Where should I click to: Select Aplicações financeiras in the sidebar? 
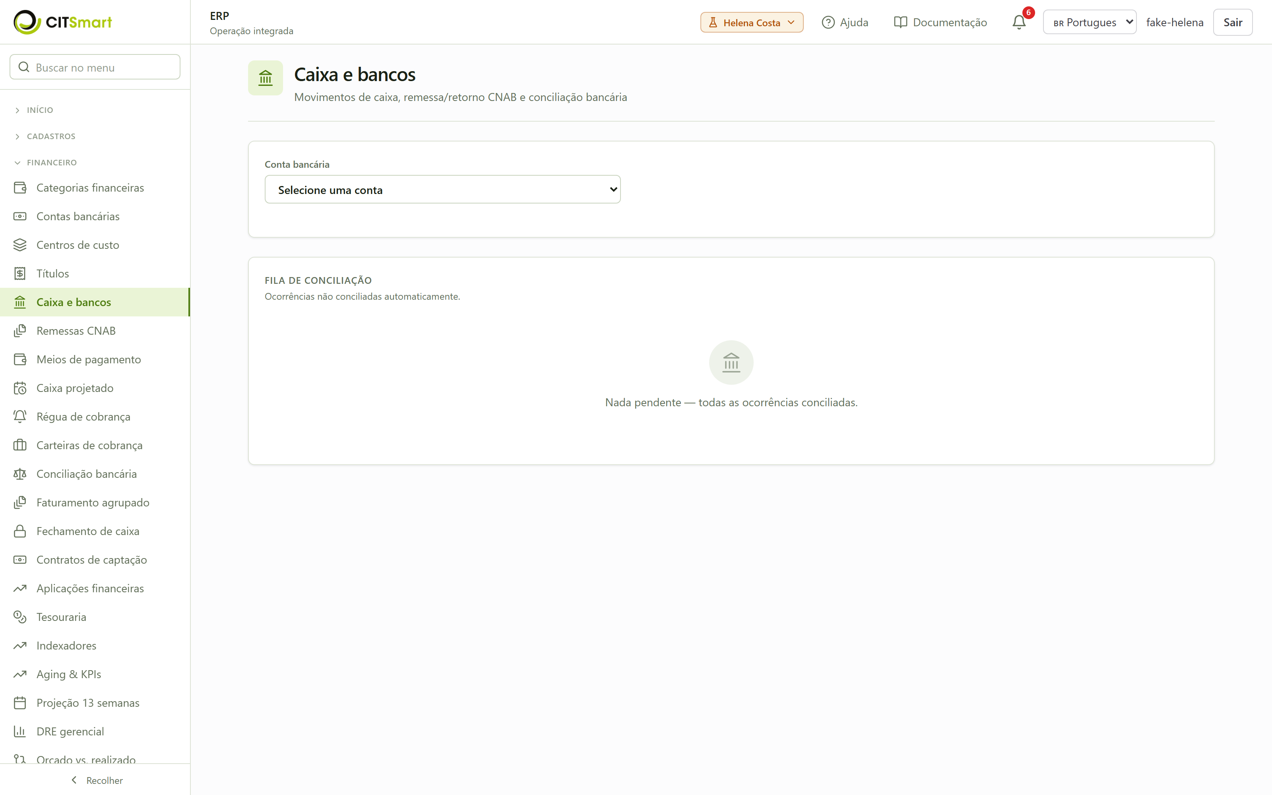pos(95,588)
